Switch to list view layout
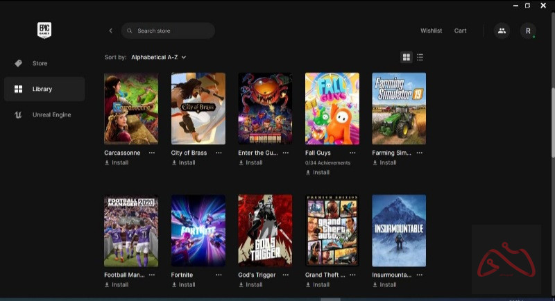 pyautogui.click(x=420, y=57)
